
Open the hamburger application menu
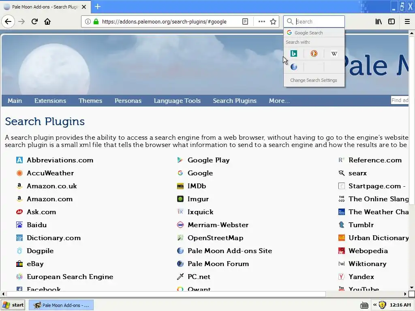407,21
